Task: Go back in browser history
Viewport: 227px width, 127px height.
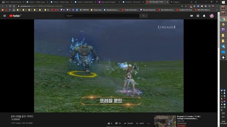Action: pyautogui.click(x=2, y=6)
